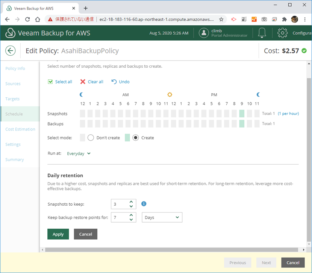Toggle Snapshots cell at 6 AM
The height and width of the screenshot is (273, 312).
pos(128,114)
